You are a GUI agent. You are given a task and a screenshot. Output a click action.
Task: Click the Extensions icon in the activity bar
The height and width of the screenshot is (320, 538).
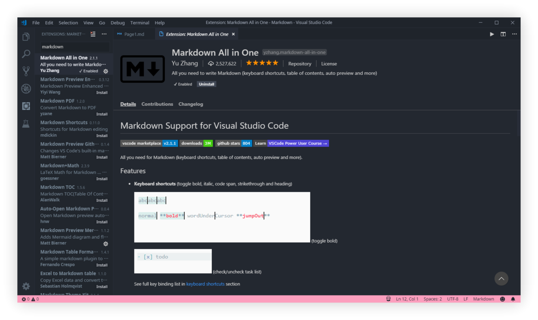25,106
